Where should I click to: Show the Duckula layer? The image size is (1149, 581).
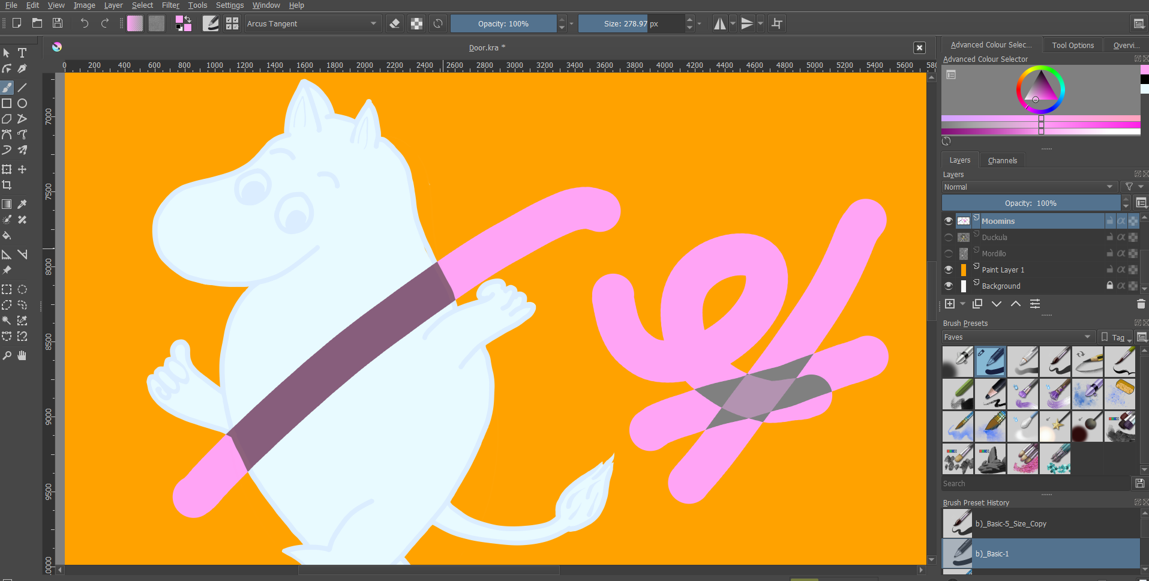949,237
